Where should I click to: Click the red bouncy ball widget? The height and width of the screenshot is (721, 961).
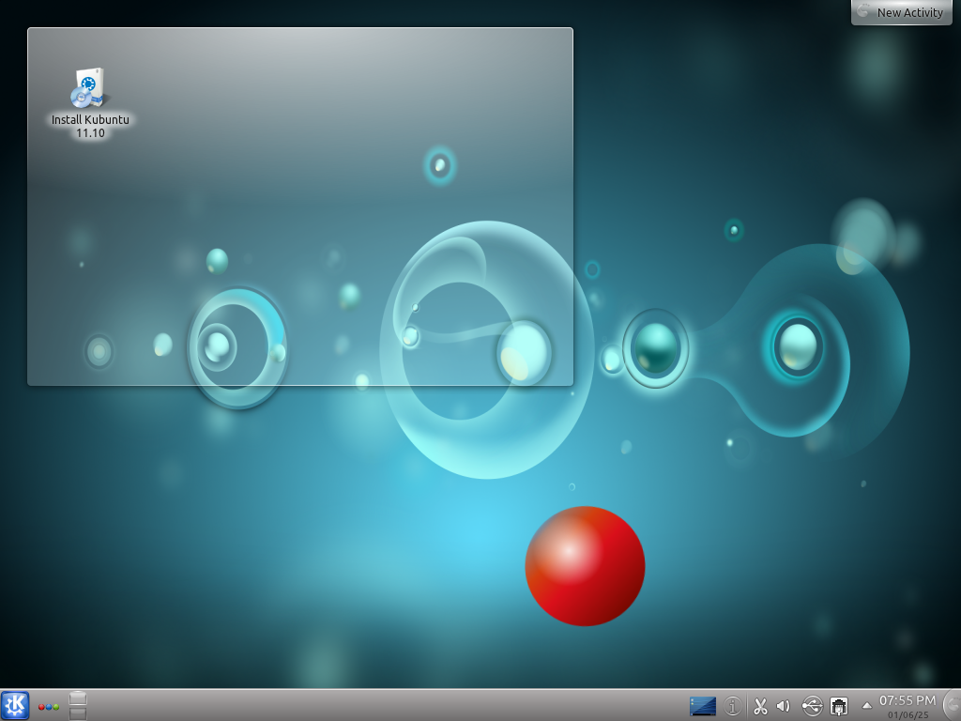coord(585,566)
